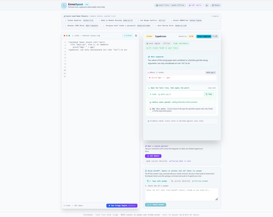
Task: Switch to the TL;DR view
Action: pyautogui.click(x=215, y=36)
